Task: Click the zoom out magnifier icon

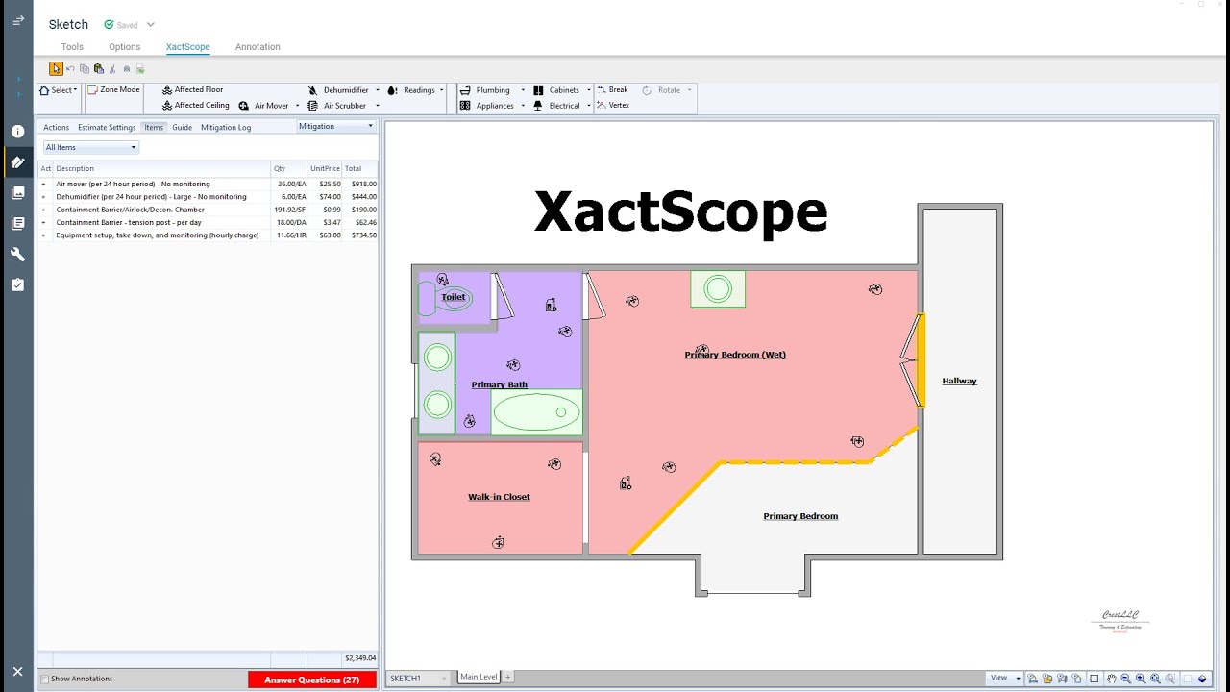Action: (x=1125, y=679)
